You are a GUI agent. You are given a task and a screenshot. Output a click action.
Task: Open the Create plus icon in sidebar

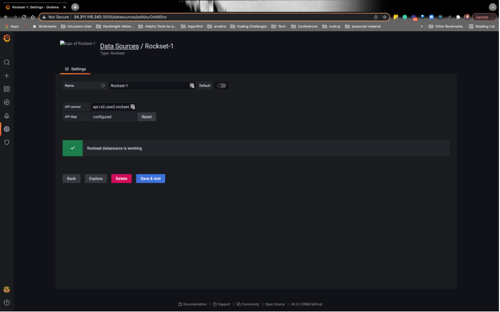coord(7,76)
